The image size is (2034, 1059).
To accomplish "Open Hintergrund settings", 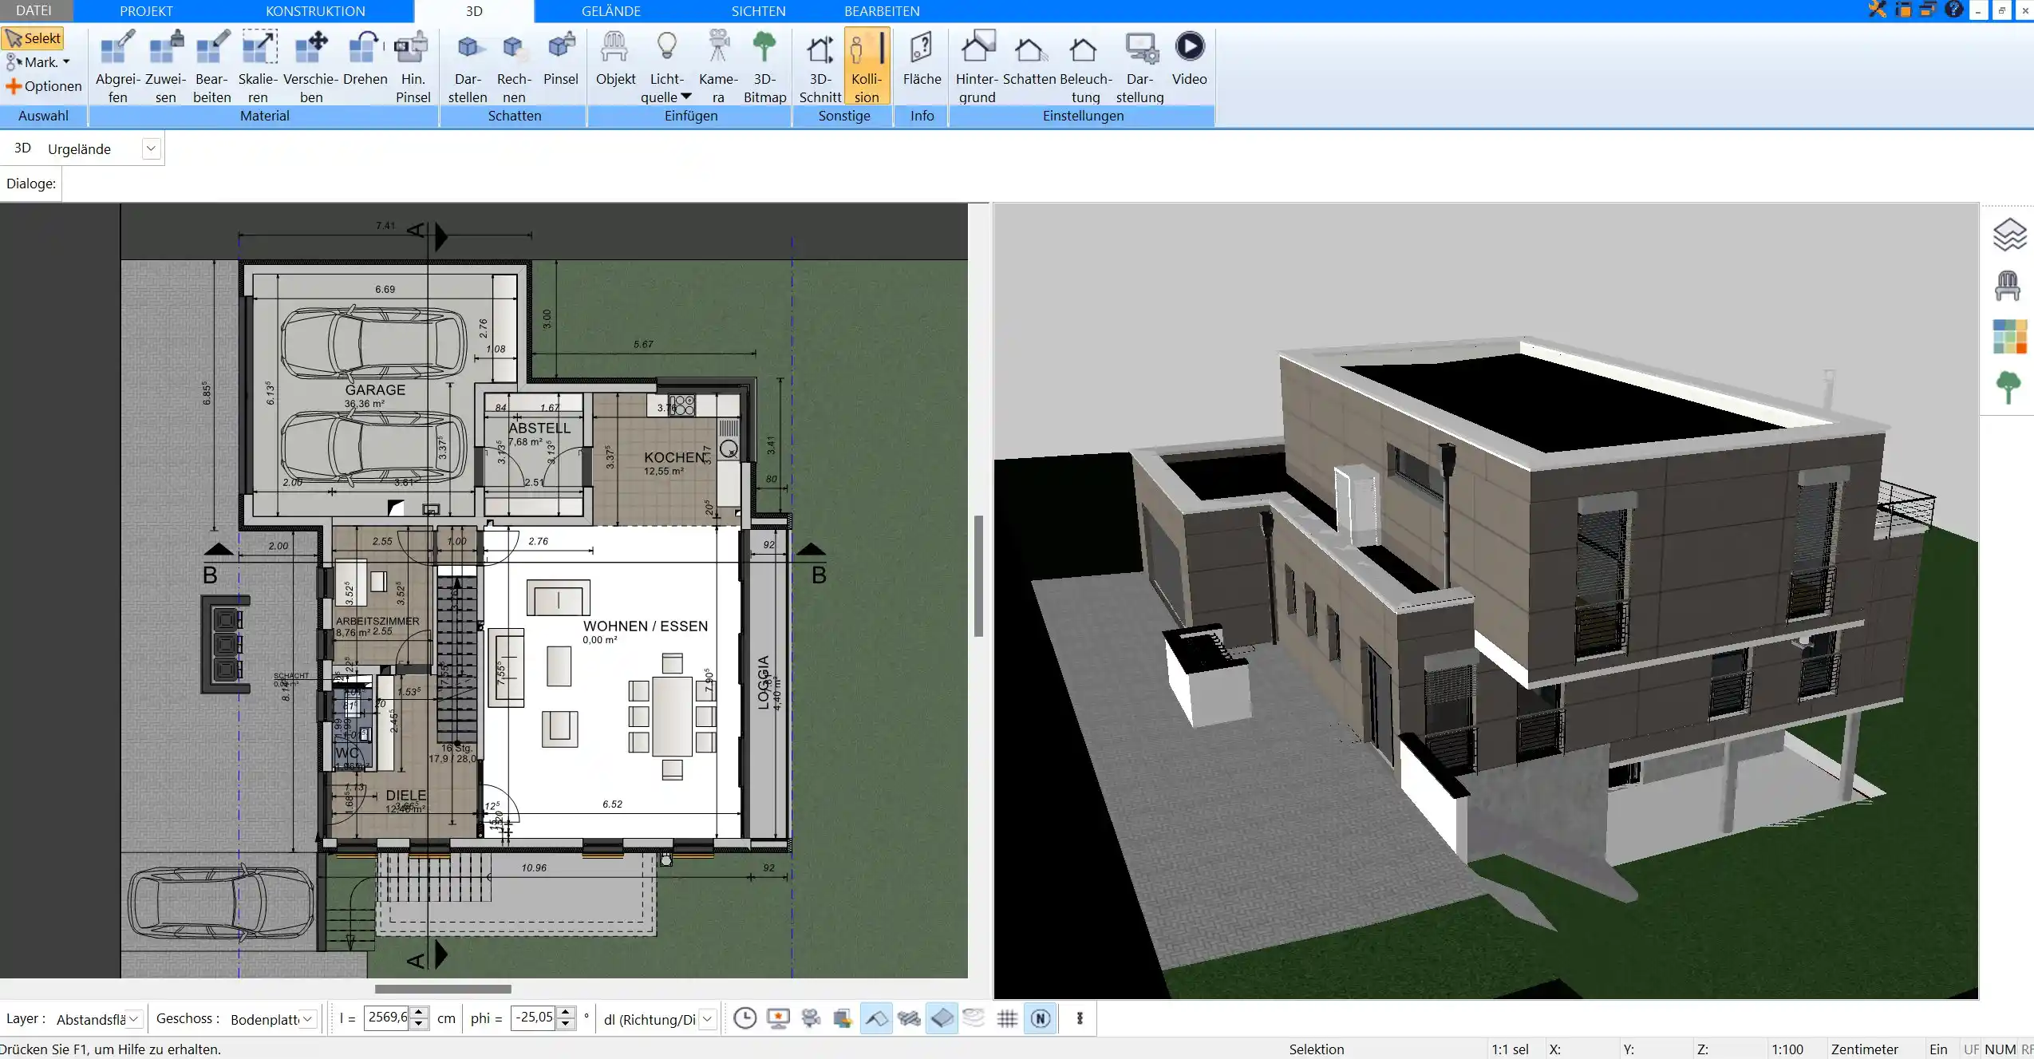I will tap(977, 67).
